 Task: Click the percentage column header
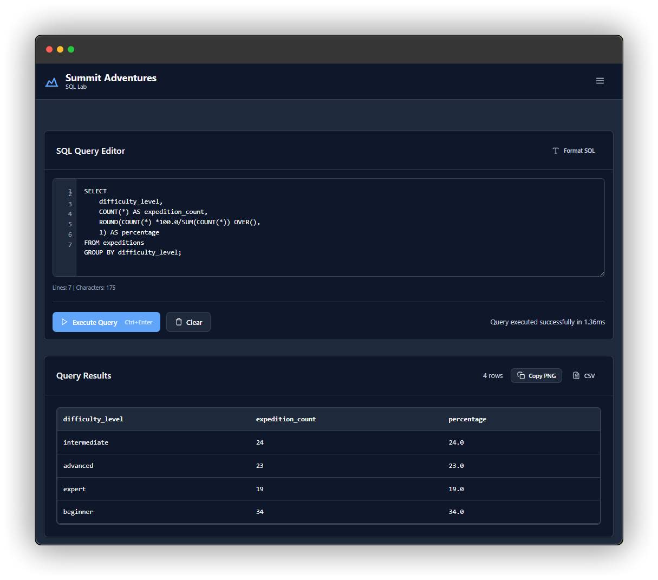tap(467, 419)
